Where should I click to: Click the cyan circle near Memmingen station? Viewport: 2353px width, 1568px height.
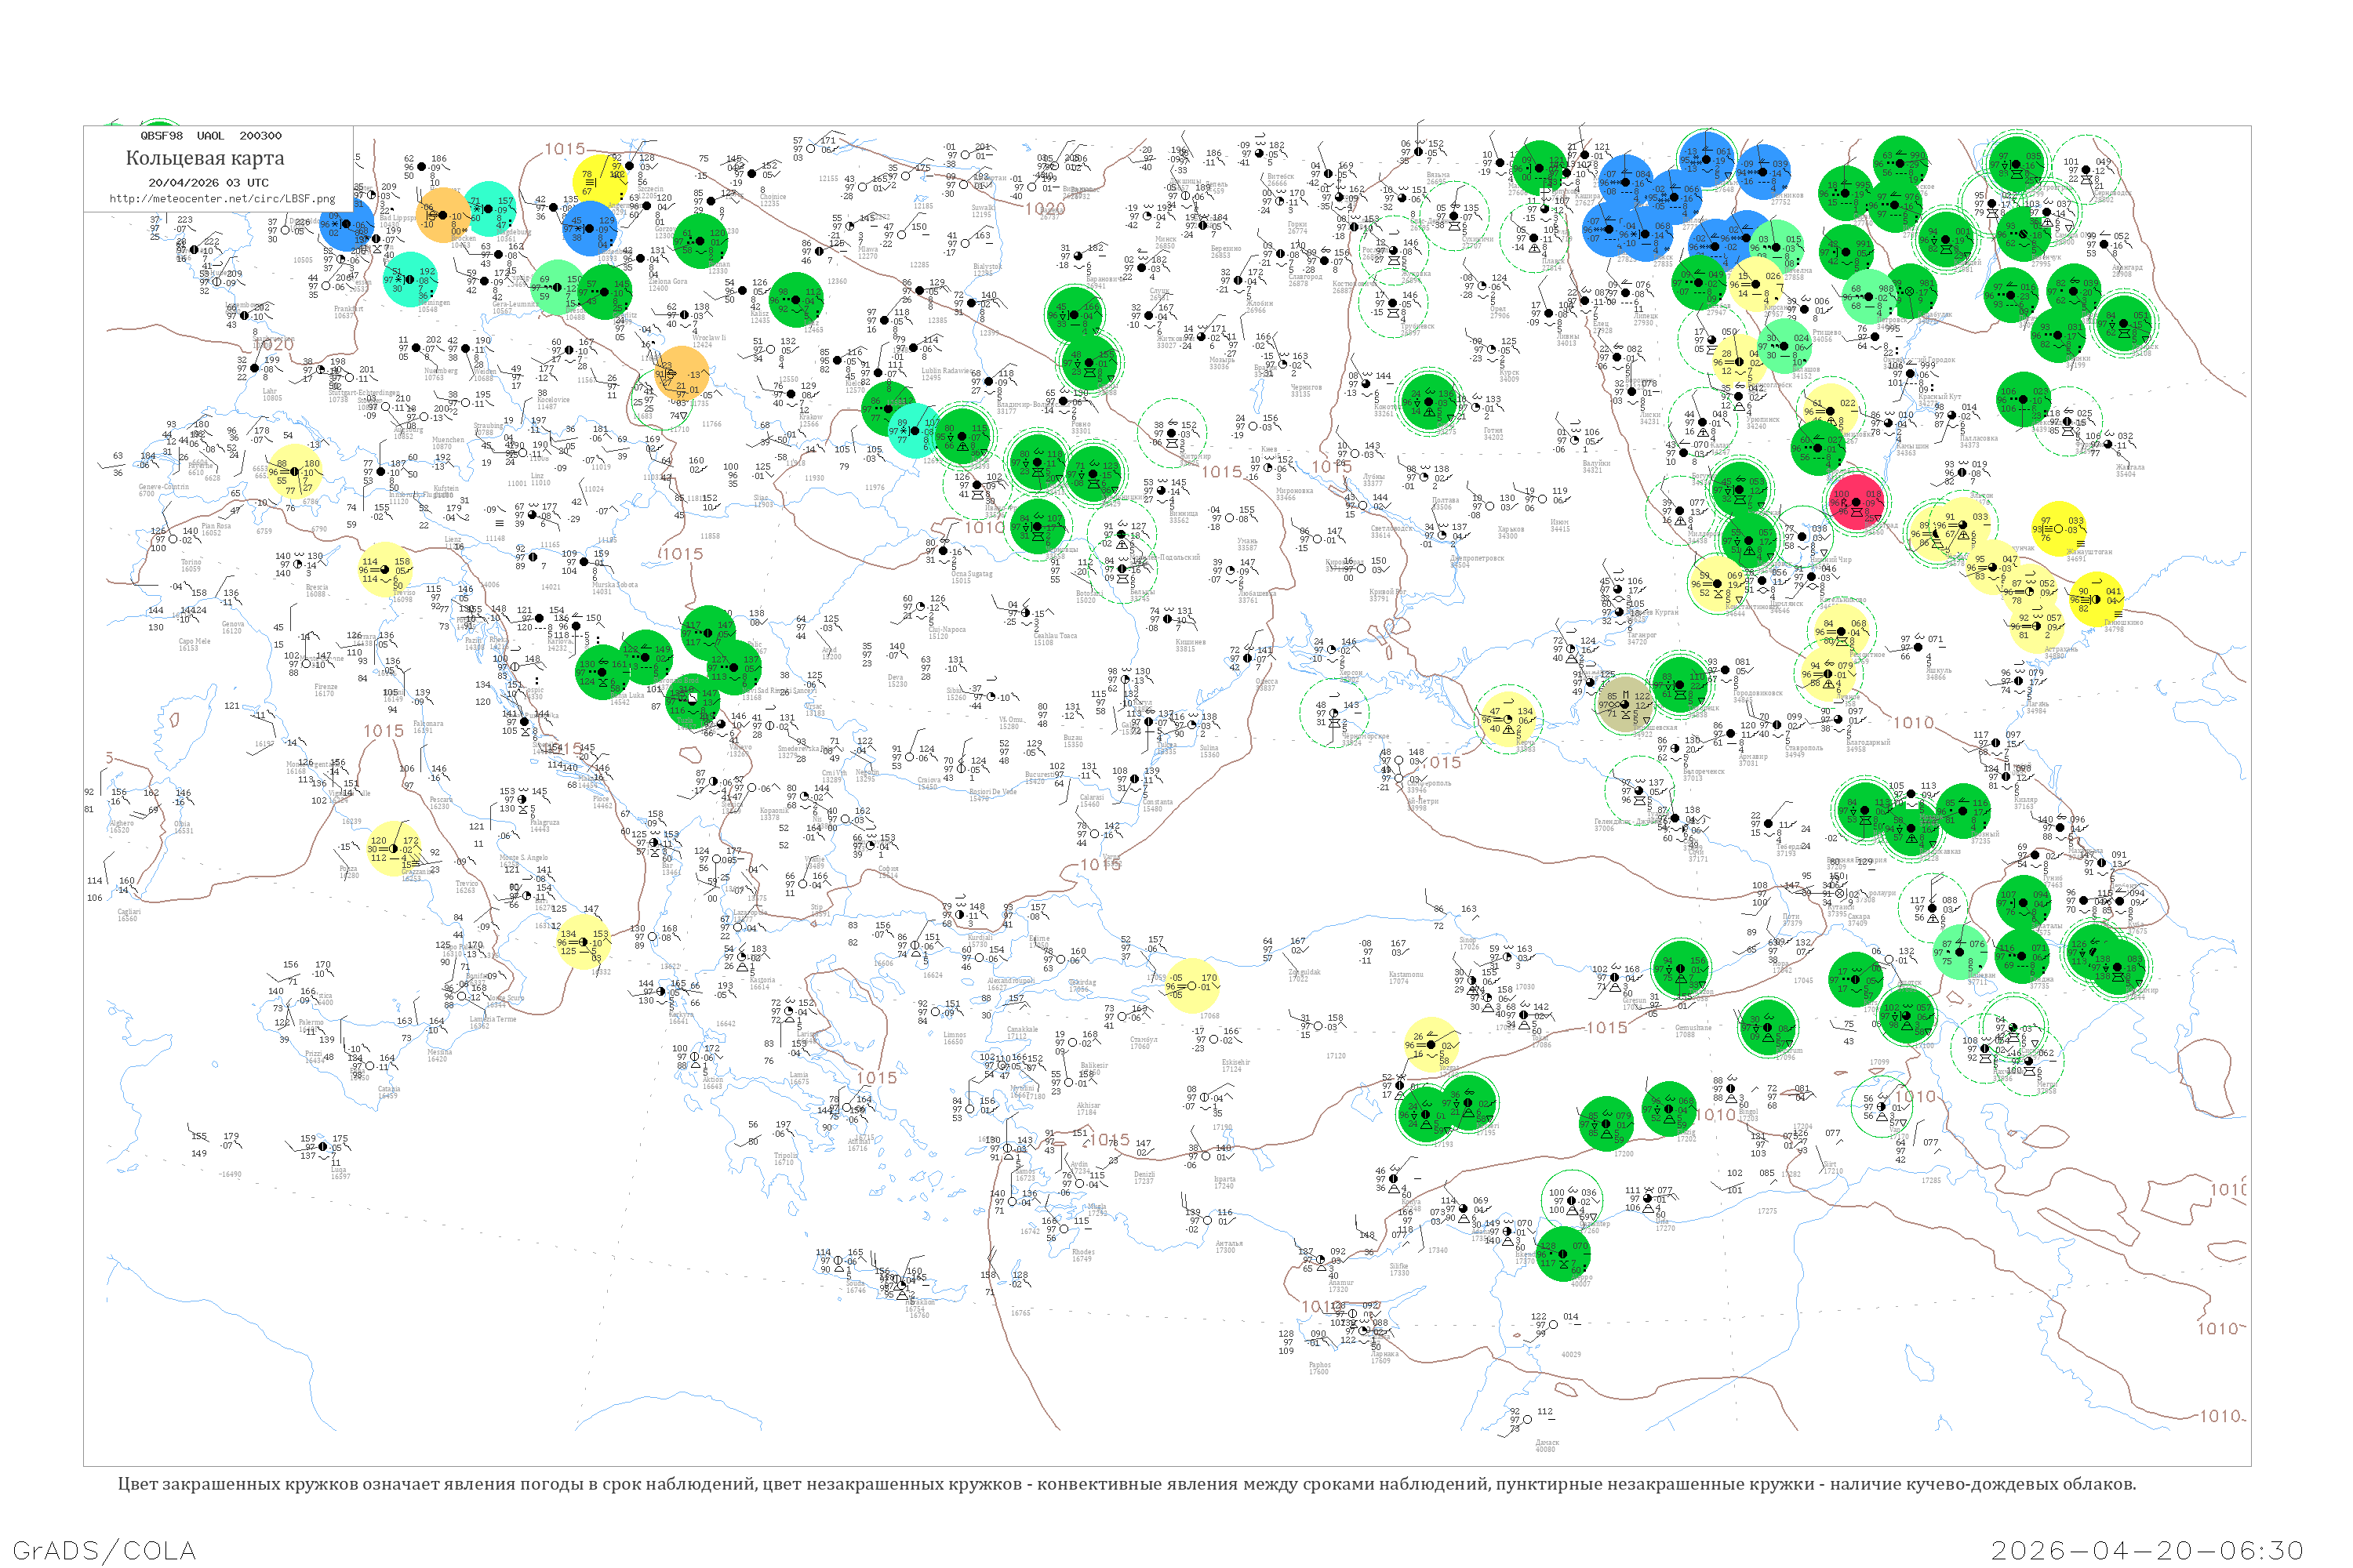[x=410, y=280]
